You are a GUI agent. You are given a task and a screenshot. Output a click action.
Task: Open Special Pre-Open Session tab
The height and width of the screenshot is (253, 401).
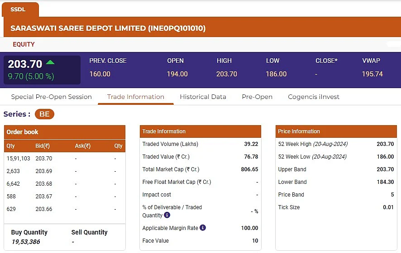[52, 97]
